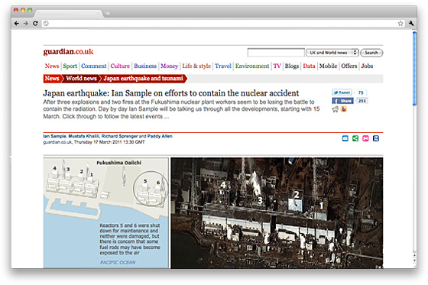
Task: Open author link Paddy Allen
Action: click(160, 136)
